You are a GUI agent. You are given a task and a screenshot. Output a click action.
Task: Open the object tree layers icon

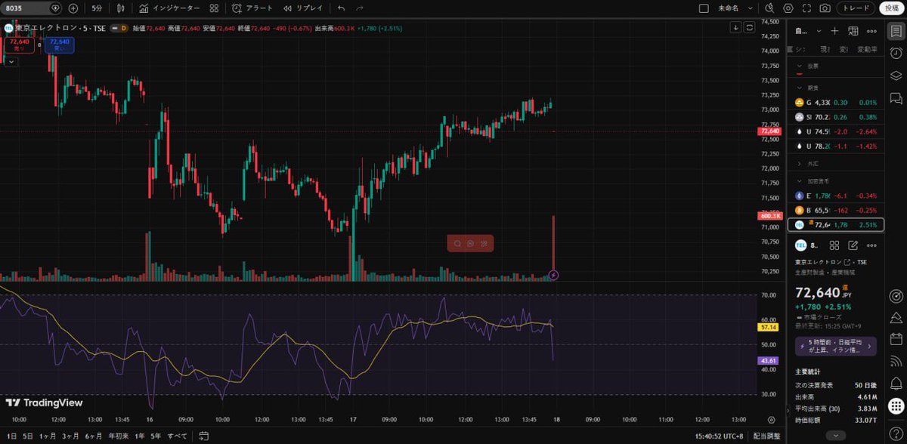click(896, 76)
